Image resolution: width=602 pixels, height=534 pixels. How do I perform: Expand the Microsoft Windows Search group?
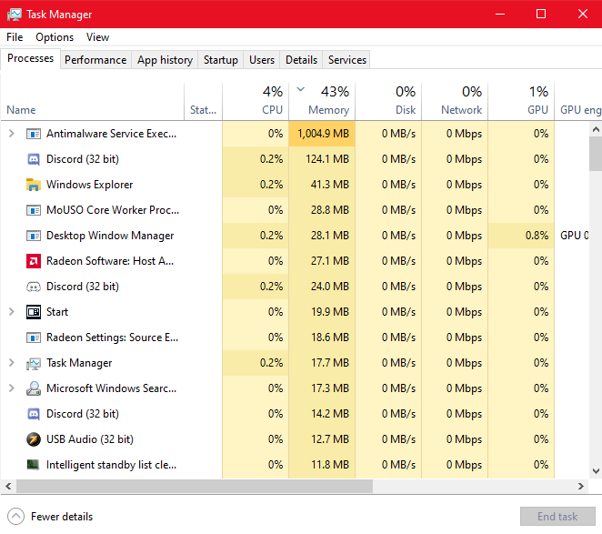tap(11, 388)
